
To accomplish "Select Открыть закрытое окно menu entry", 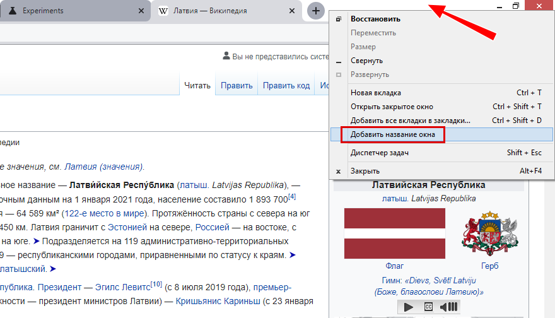I will tap(441, 107).
